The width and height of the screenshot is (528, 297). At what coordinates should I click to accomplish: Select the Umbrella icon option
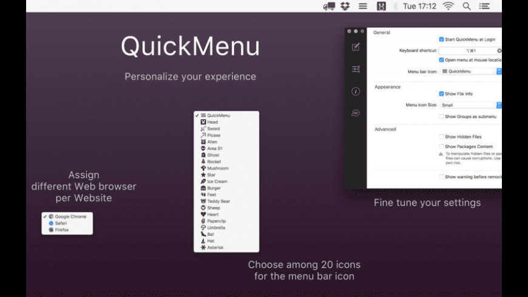pyautogui.click(x=226, y=227)
